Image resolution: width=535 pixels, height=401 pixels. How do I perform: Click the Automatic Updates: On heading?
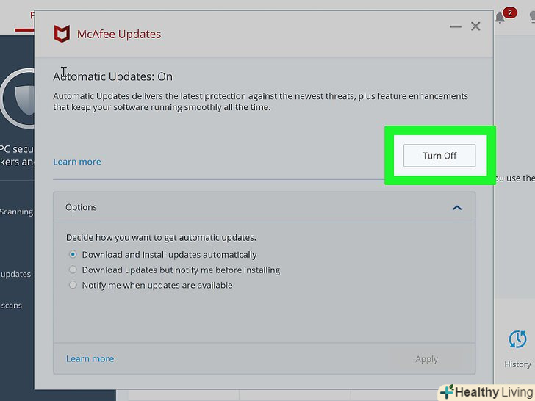(x=112, y=76)
